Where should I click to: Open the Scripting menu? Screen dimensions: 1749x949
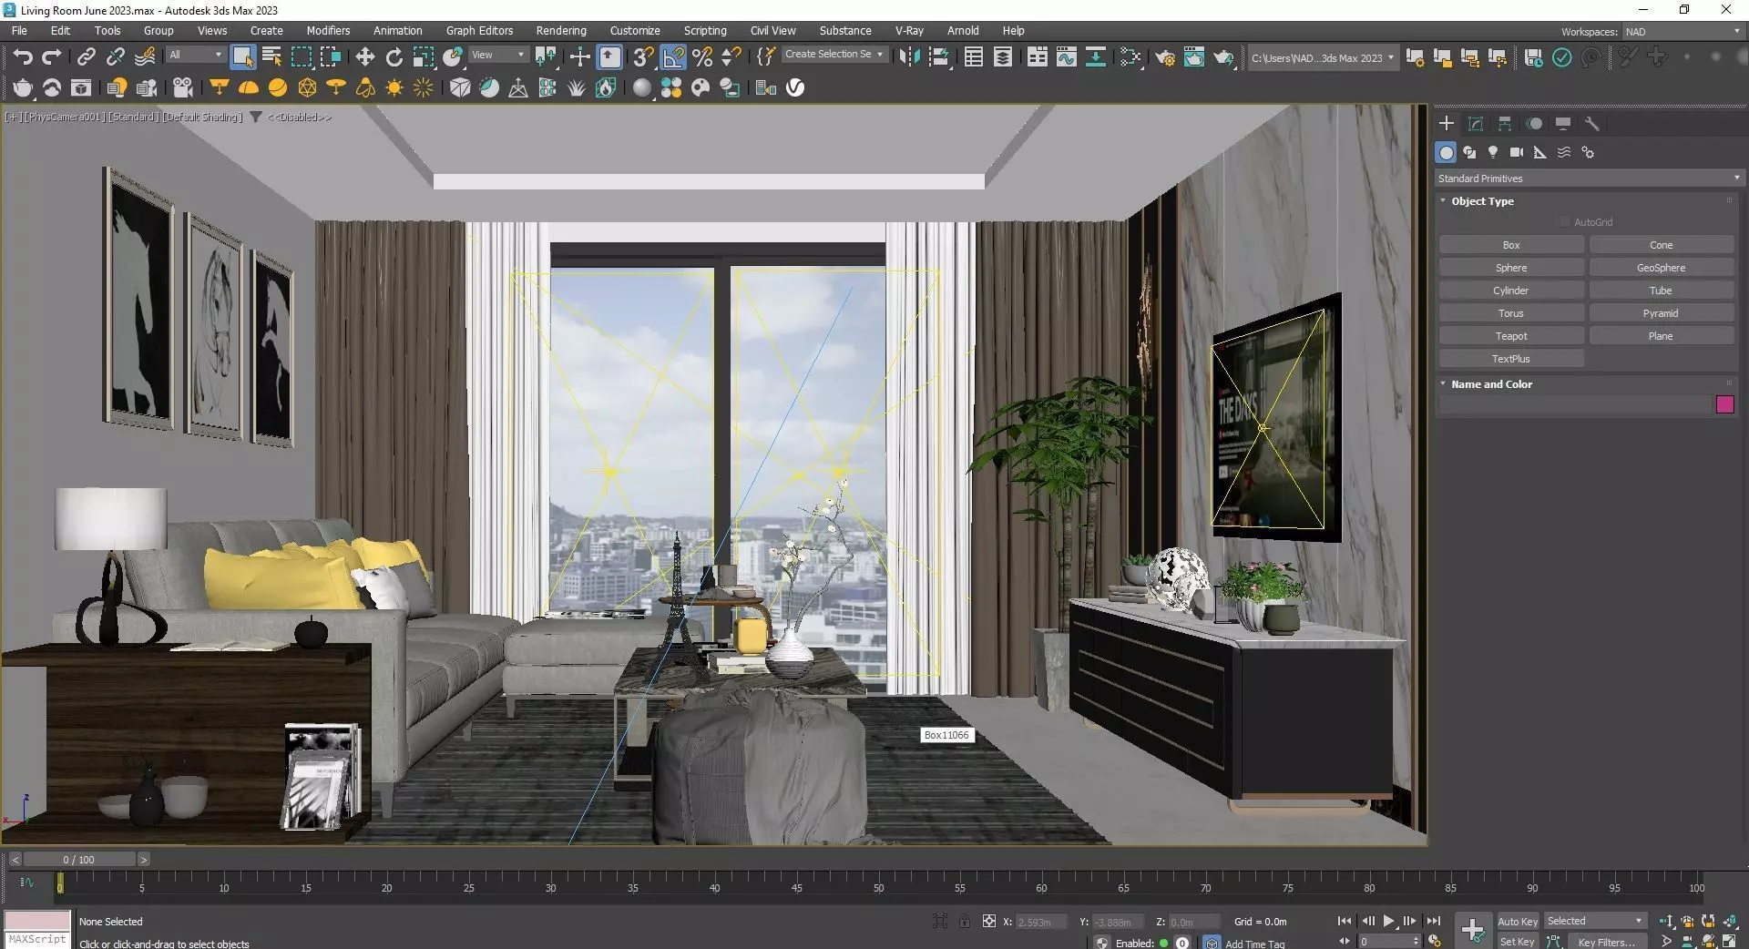pyautogui.click(x=705, y=30)
